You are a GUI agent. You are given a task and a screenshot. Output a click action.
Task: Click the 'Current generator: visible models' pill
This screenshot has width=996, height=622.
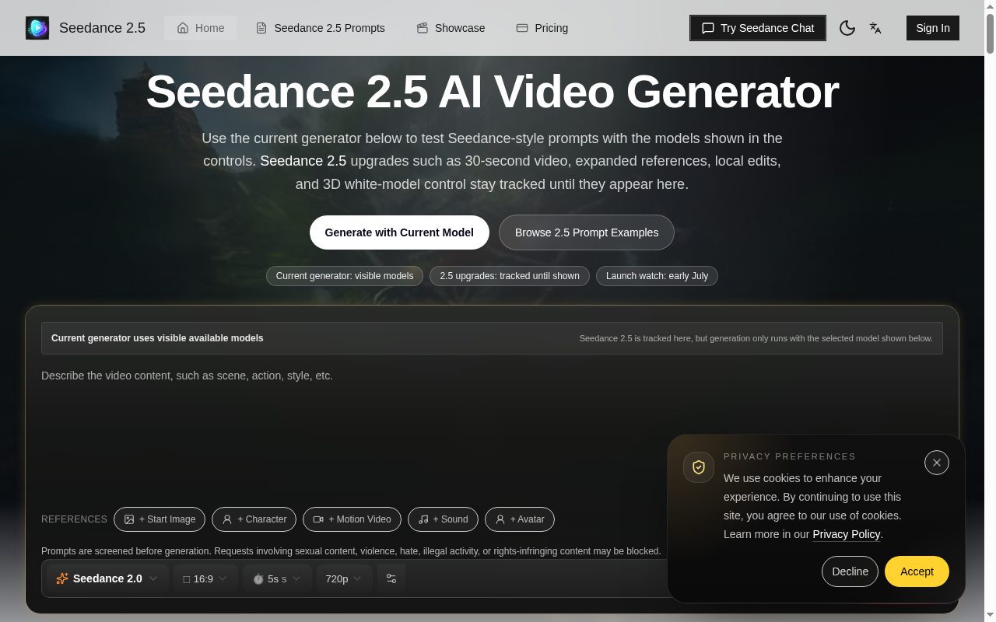tap(345, 276)
